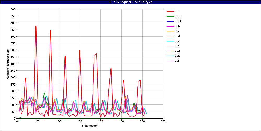Click the 150 x-axis tick value

80,121
